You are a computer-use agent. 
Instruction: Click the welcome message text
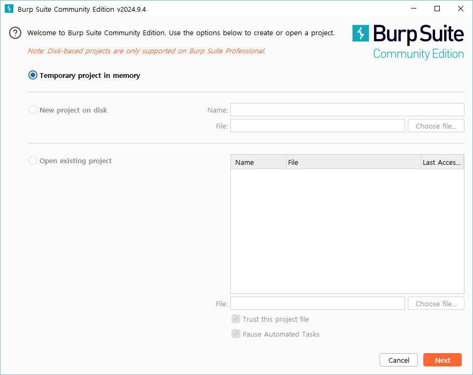181,33
